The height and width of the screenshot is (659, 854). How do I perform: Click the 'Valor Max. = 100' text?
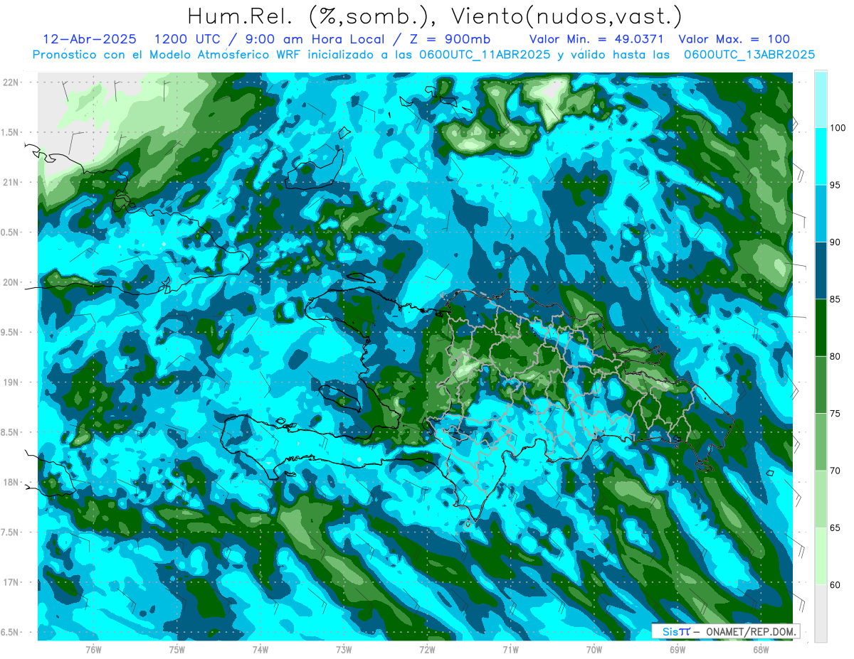coord(734,39)
